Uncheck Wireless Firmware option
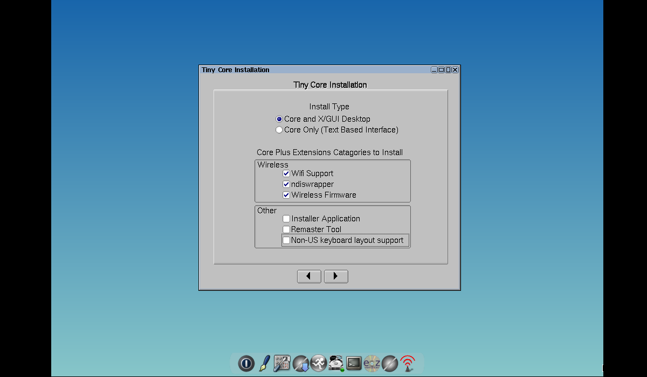The width and height of the screenshot is (647, 377). 286,195
